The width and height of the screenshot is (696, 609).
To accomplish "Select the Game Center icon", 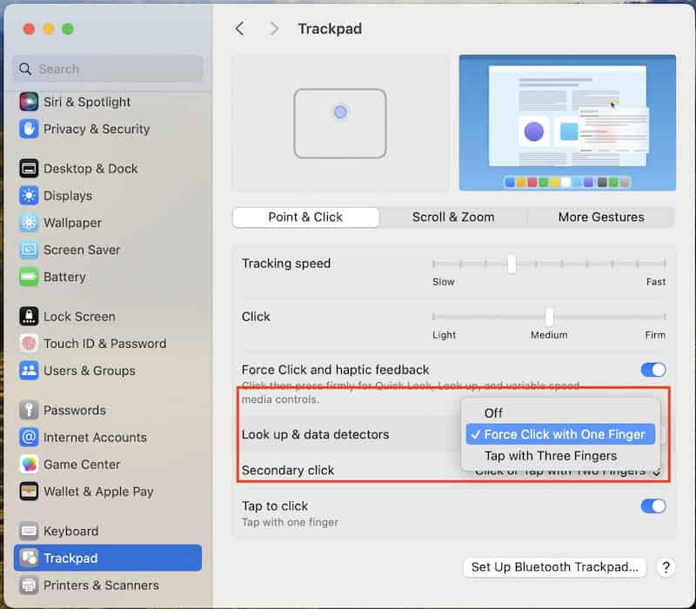I will tap(29, 465).
